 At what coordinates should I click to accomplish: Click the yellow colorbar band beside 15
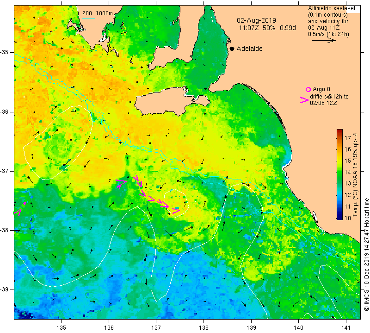339,161
